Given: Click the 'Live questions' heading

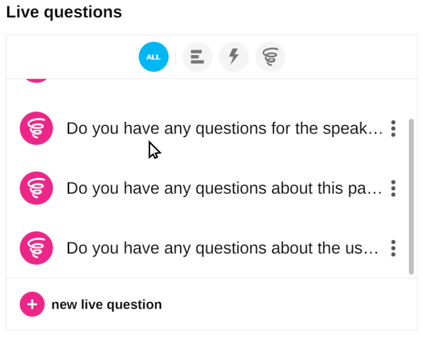Looking at the screenshot, I should [x=64, y=12].
